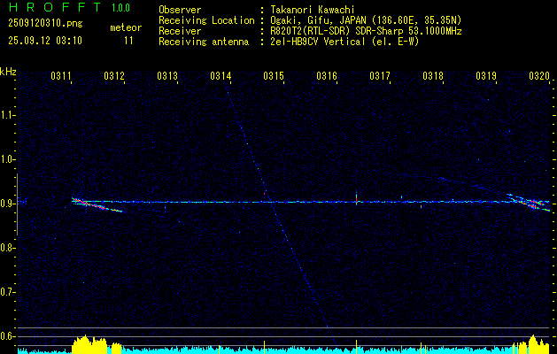Click the red burst near 0316.5

click(356, 198)
